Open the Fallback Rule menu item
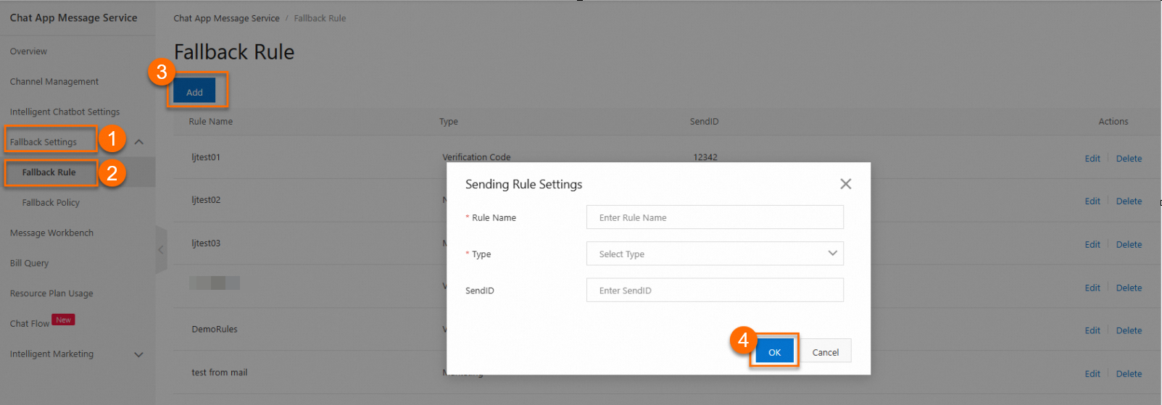Image resolution: width=1162 pixels, height=405 pixels. tap(49, 172)
